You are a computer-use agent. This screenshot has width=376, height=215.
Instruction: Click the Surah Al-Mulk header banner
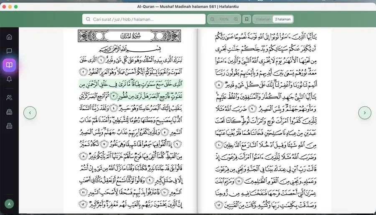point(130,36)
